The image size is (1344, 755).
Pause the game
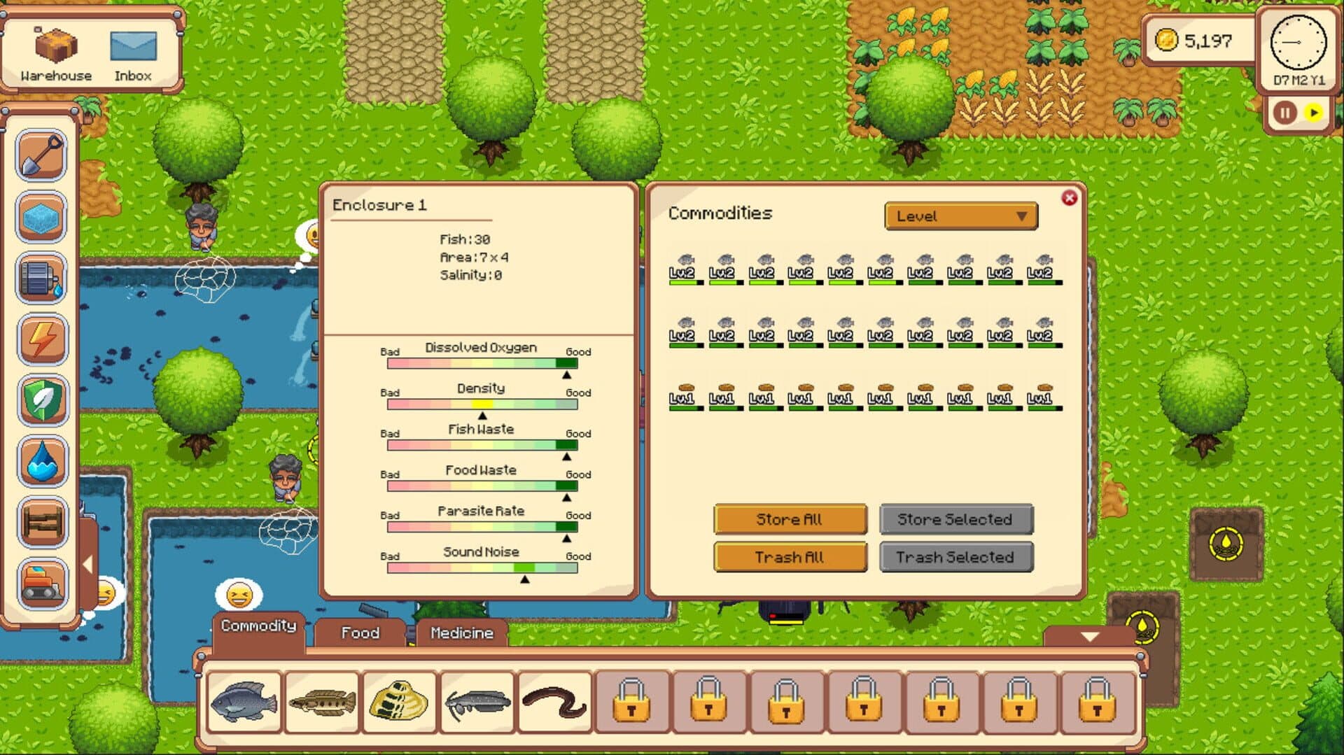pos(1284,113)
